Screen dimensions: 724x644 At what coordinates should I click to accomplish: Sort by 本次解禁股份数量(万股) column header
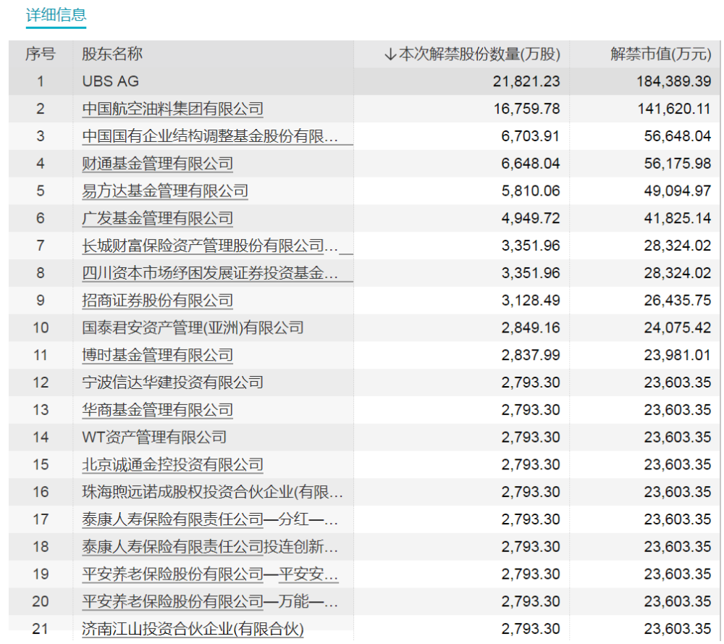(x=472, y=54)
